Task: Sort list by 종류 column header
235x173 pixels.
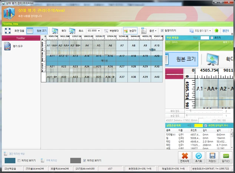Action: click(172, 130)
